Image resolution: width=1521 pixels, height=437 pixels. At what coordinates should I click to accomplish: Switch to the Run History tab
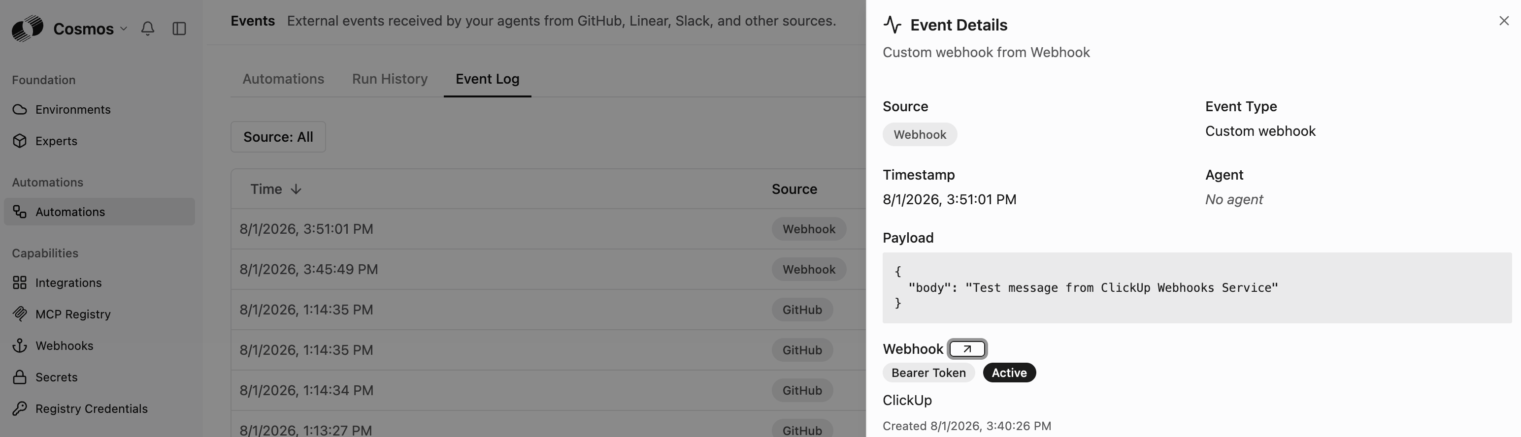pyautogui.click(x=390, y=78)
